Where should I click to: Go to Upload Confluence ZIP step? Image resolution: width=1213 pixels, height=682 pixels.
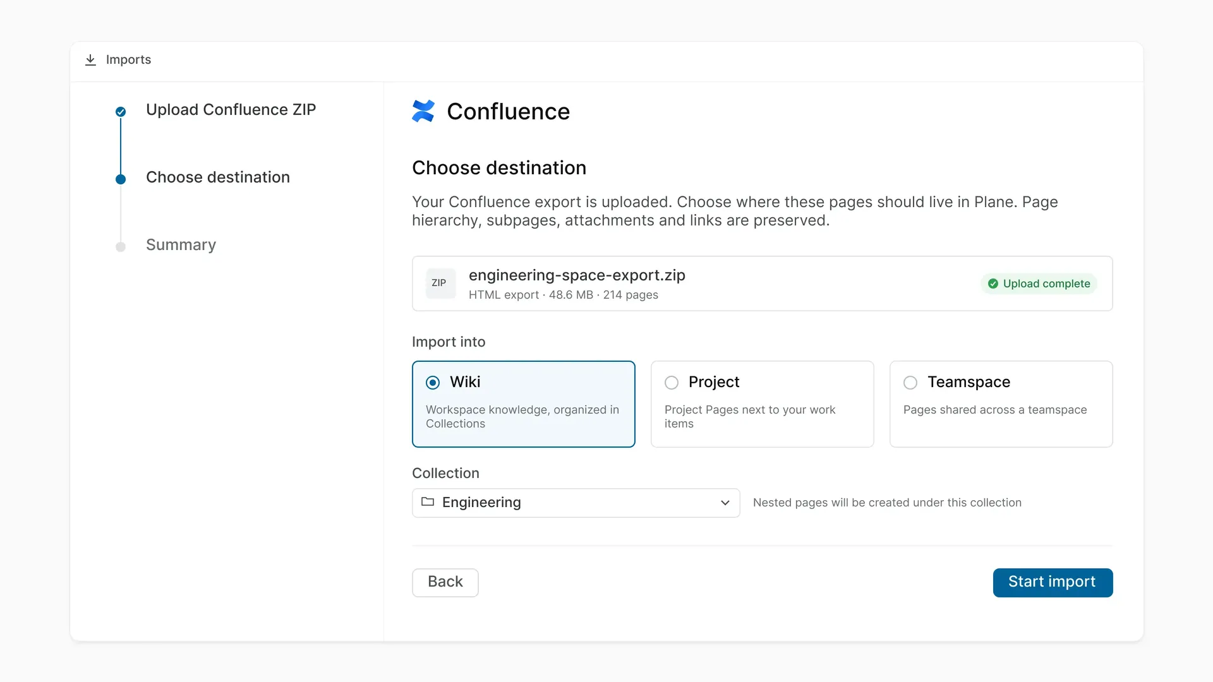[x=231, y=110]
